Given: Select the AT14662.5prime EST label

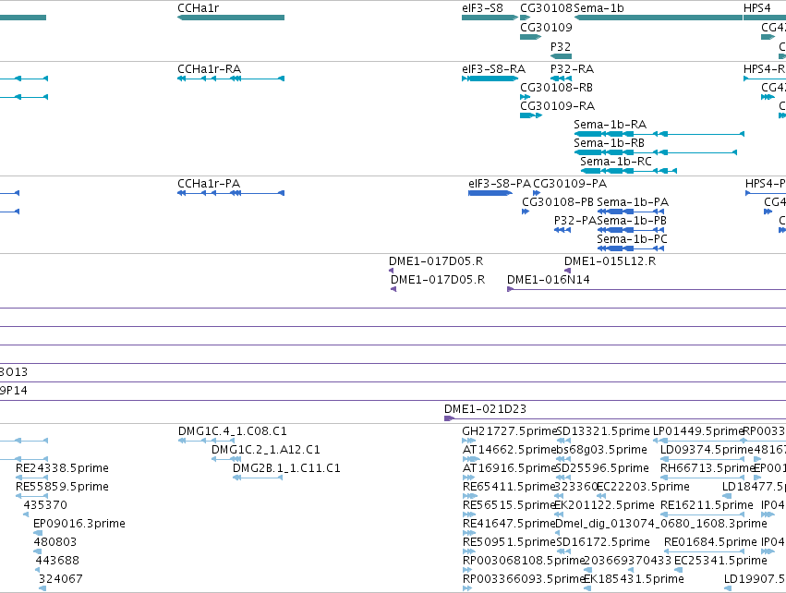Looking at the screenshot, I should click(x=509, y=450).
